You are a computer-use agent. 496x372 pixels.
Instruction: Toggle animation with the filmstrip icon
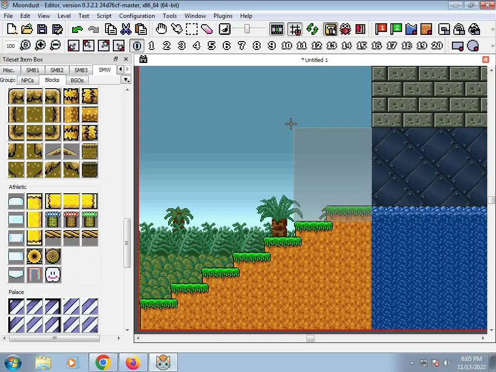tap(277, 30)
